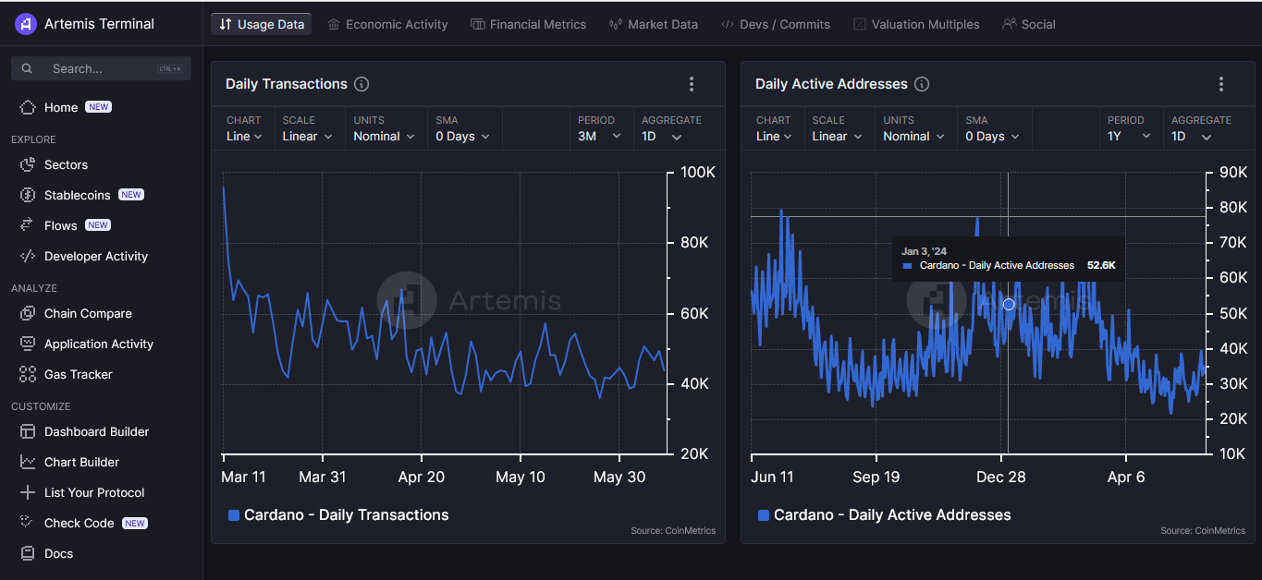
Task: Click the Cardano - Daily Active Addresses legend label
Action: click(892, 515)
